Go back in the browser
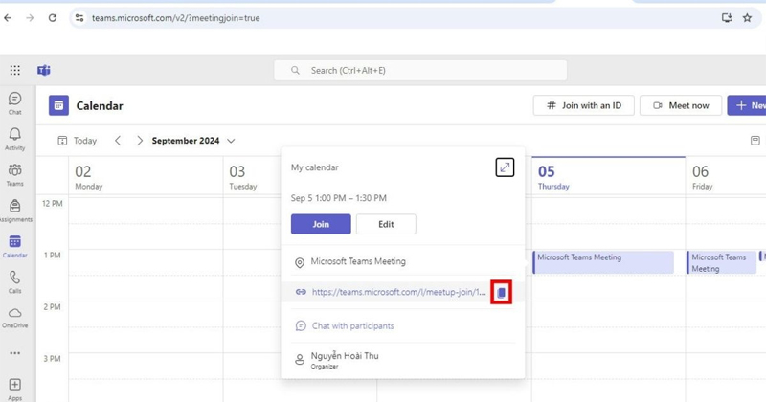 point(8,18)
